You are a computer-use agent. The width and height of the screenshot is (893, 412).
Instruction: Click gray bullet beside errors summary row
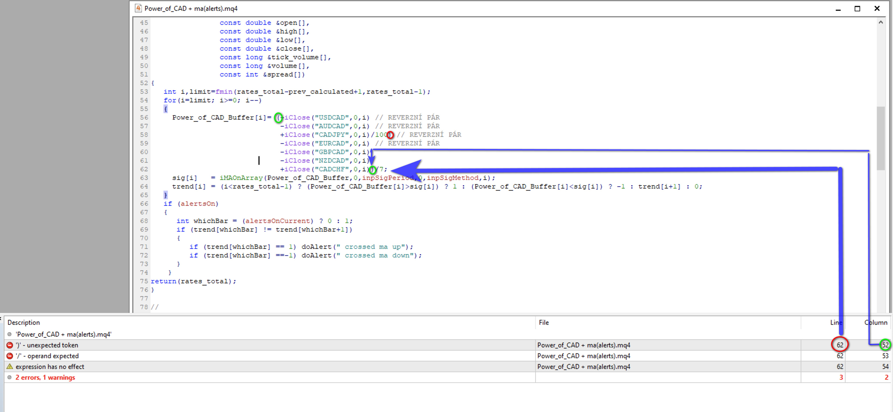[10, 377]
